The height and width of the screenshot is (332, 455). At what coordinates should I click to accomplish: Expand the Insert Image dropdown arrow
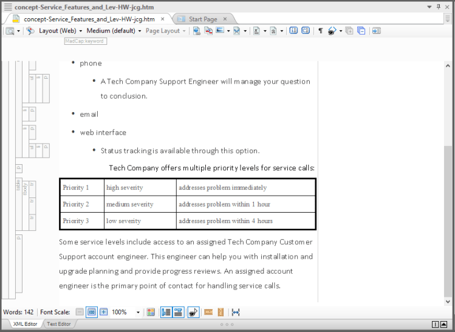(228, 31)
